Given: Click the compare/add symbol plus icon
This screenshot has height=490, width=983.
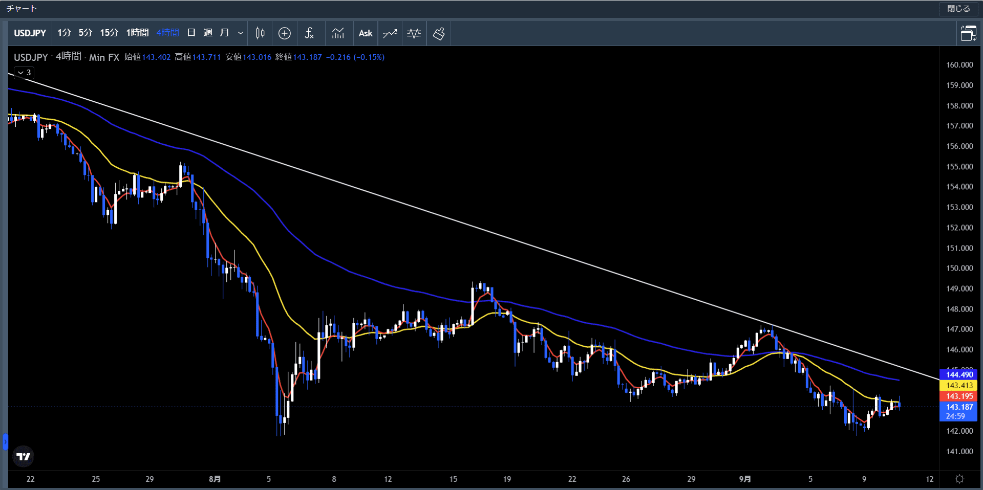Looking at the screenshot, I should tap(285, 33).
